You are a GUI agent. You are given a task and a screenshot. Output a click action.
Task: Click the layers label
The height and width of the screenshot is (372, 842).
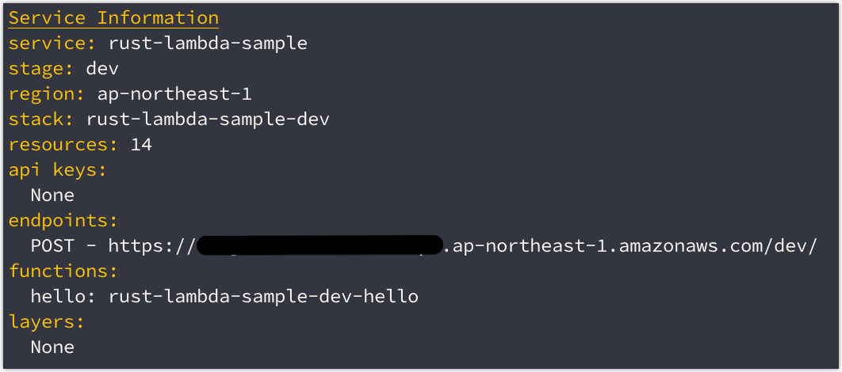46,321
